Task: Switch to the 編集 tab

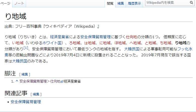Action: 121,3
